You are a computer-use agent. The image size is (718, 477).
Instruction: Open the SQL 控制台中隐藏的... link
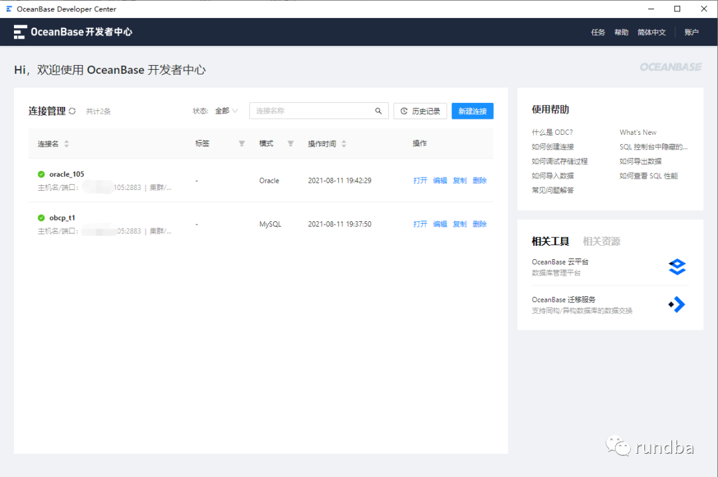654,147
